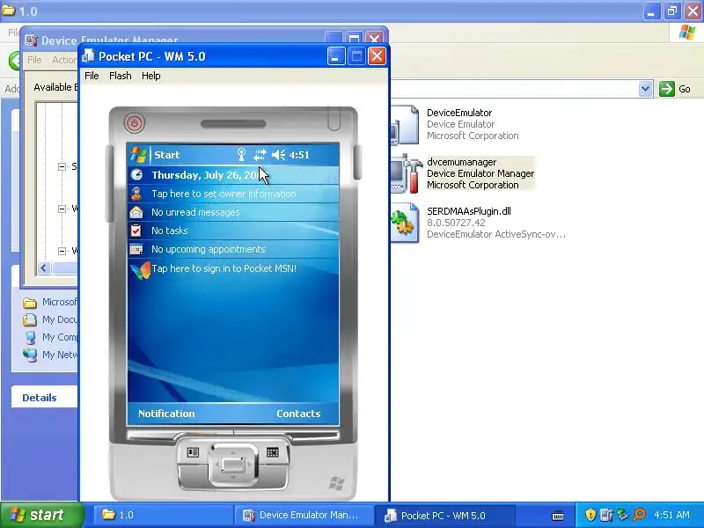Image resolution: width=704 pixels, height=528 pixels.
Task: Open My Computer link in Explorer sidebar
Action: tap(59, 337)
